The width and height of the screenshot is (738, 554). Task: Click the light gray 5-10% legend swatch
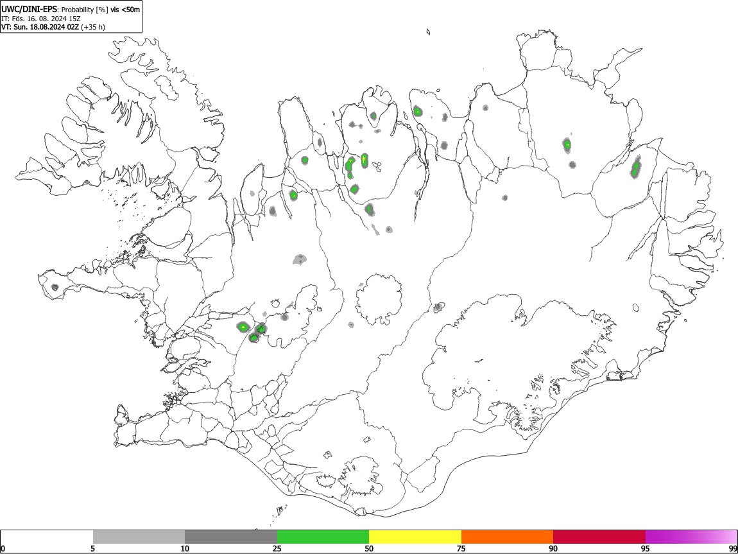click(x=139, y=537)
